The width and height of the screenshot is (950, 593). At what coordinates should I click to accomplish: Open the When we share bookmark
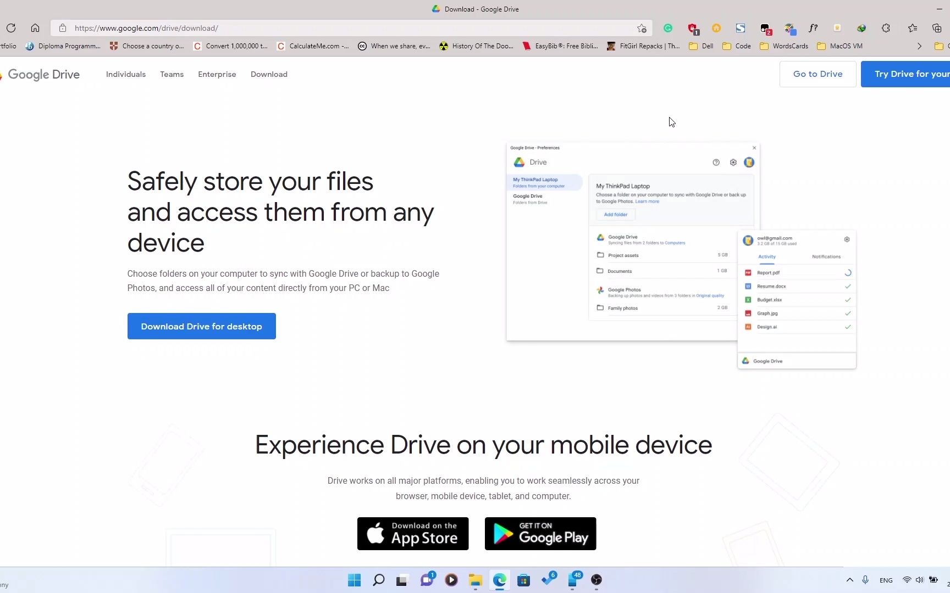(394, 46)
